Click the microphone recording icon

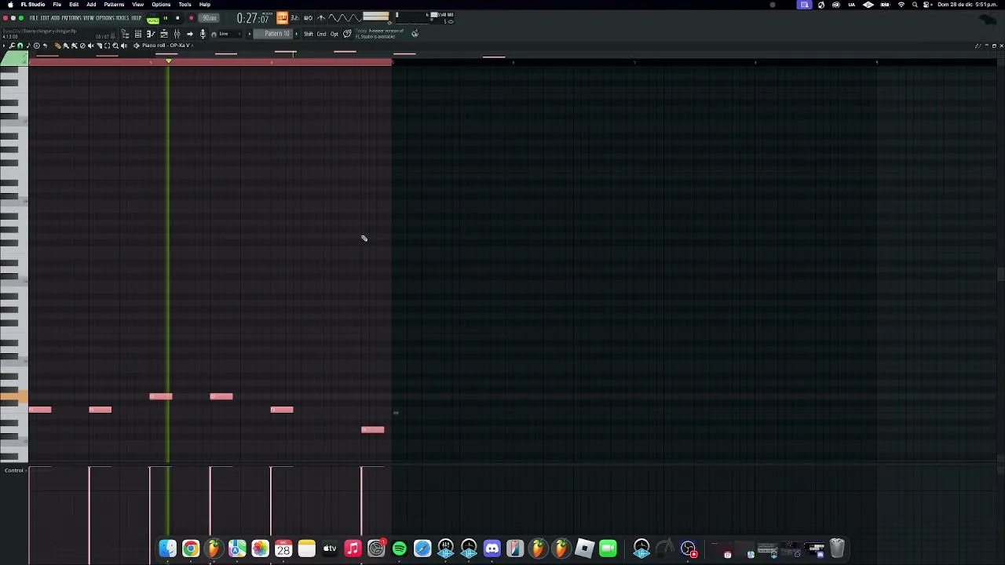203,34
